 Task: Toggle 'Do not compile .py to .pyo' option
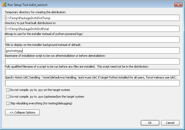[8, 97]
